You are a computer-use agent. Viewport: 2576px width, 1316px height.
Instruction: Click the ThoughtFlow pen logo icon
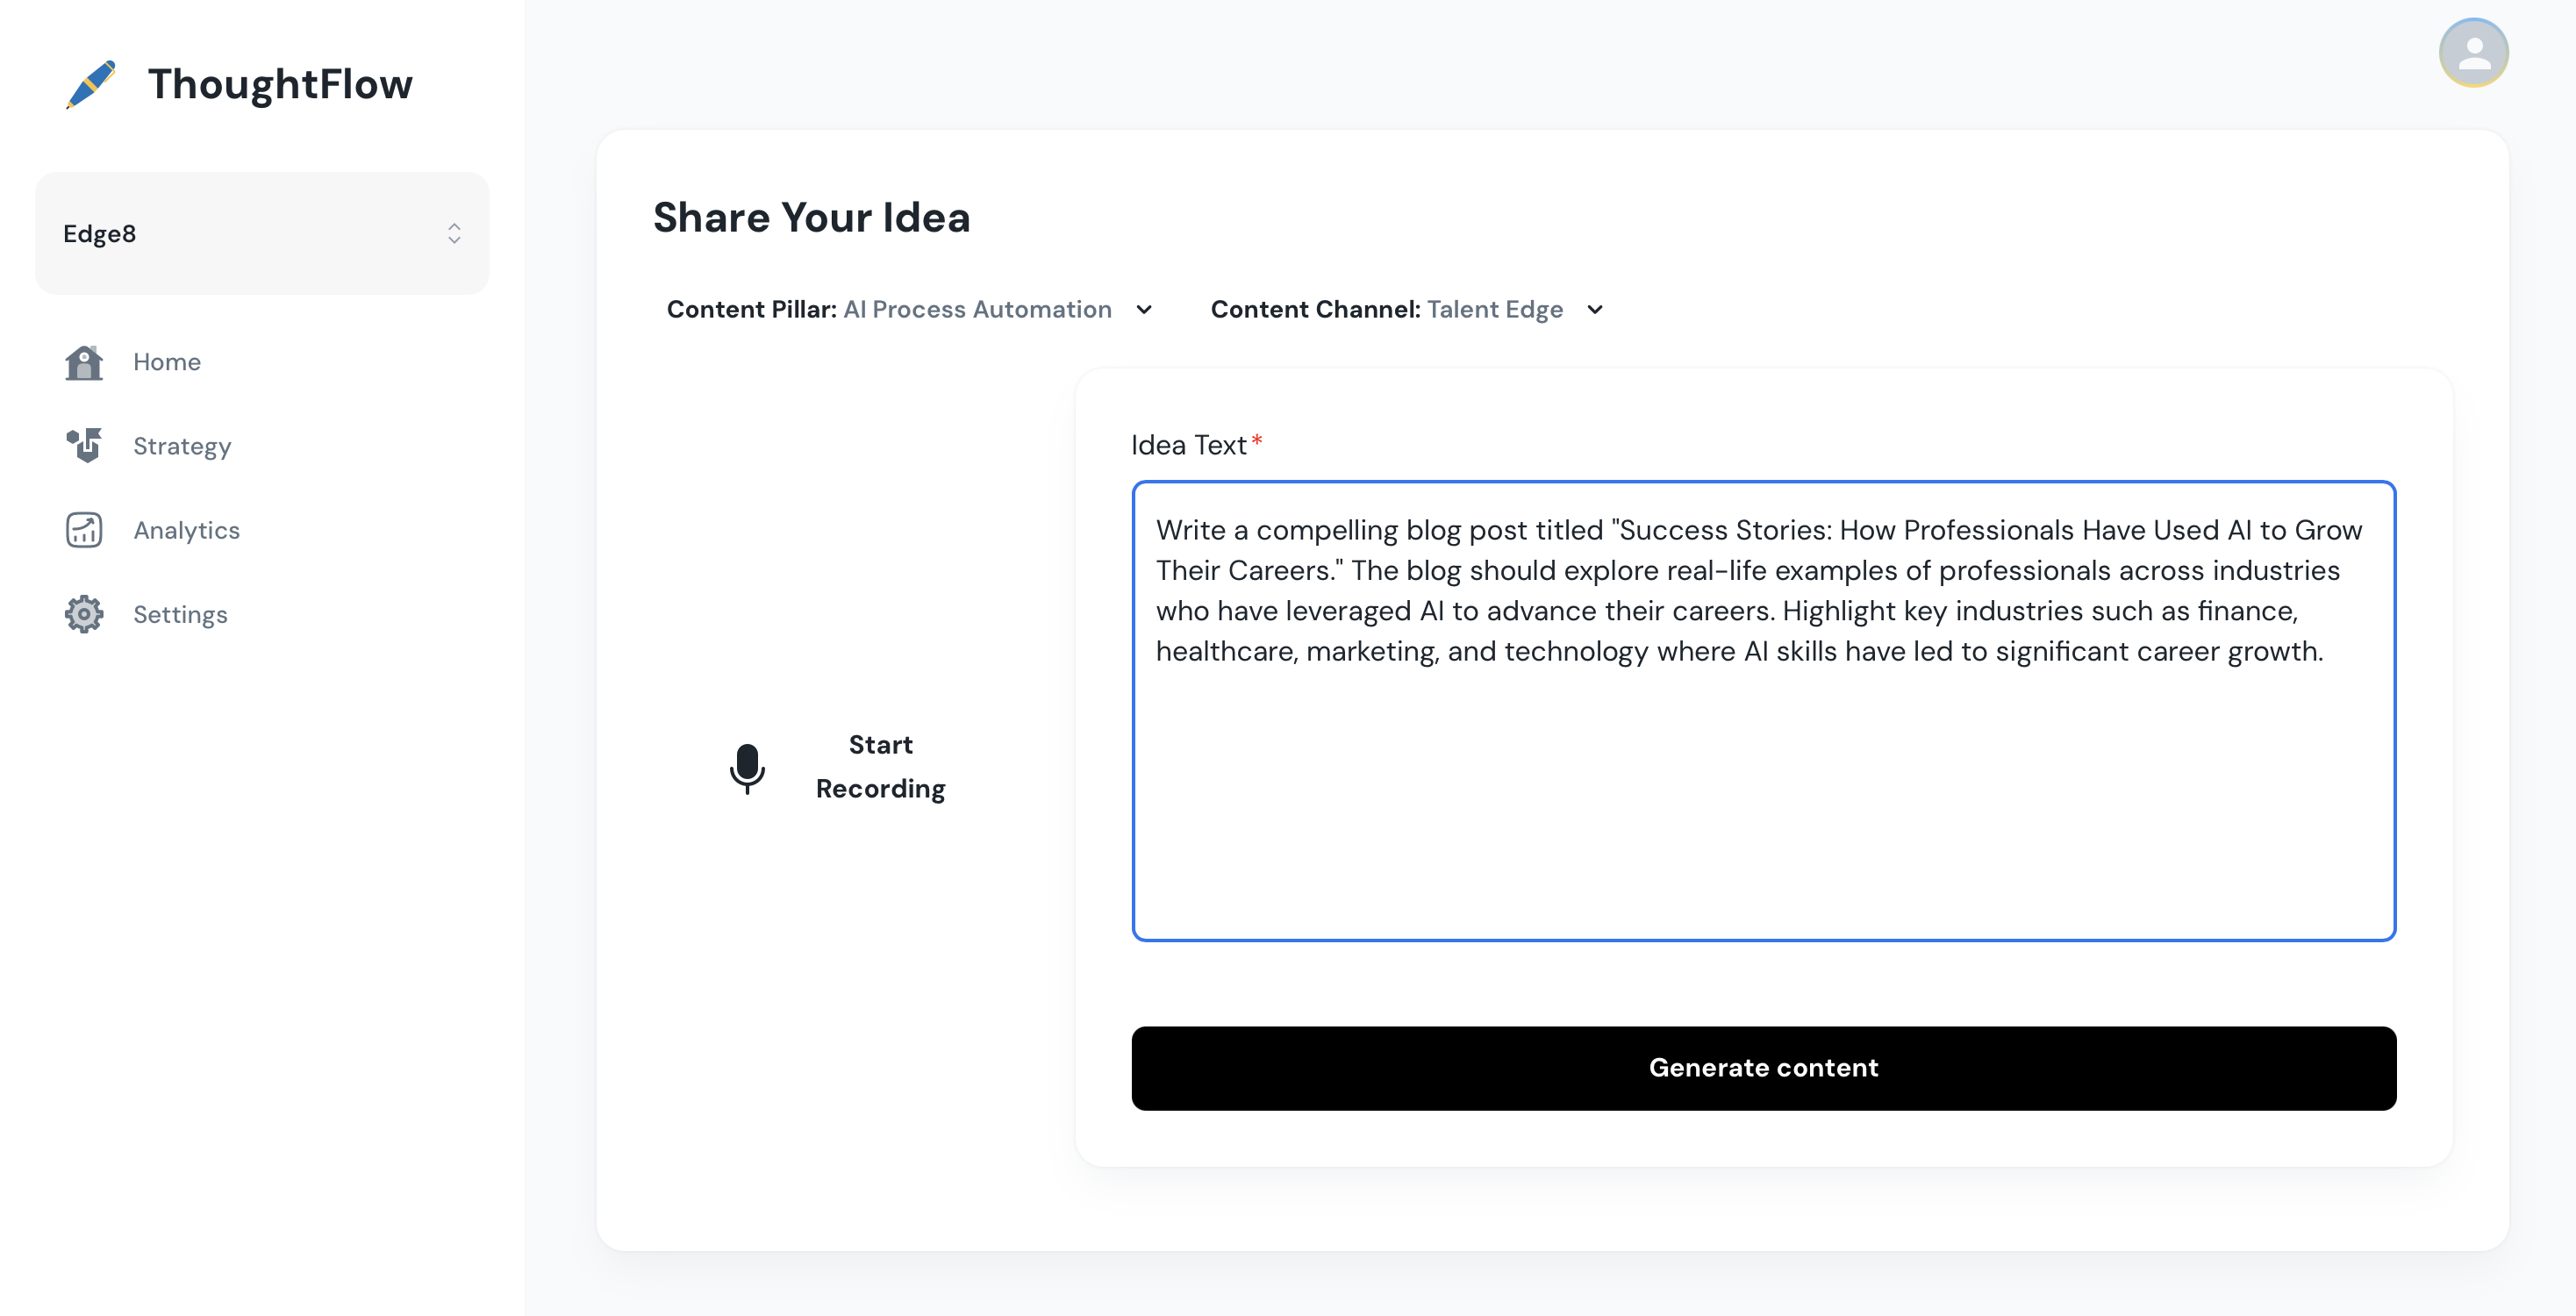[91, 84]
